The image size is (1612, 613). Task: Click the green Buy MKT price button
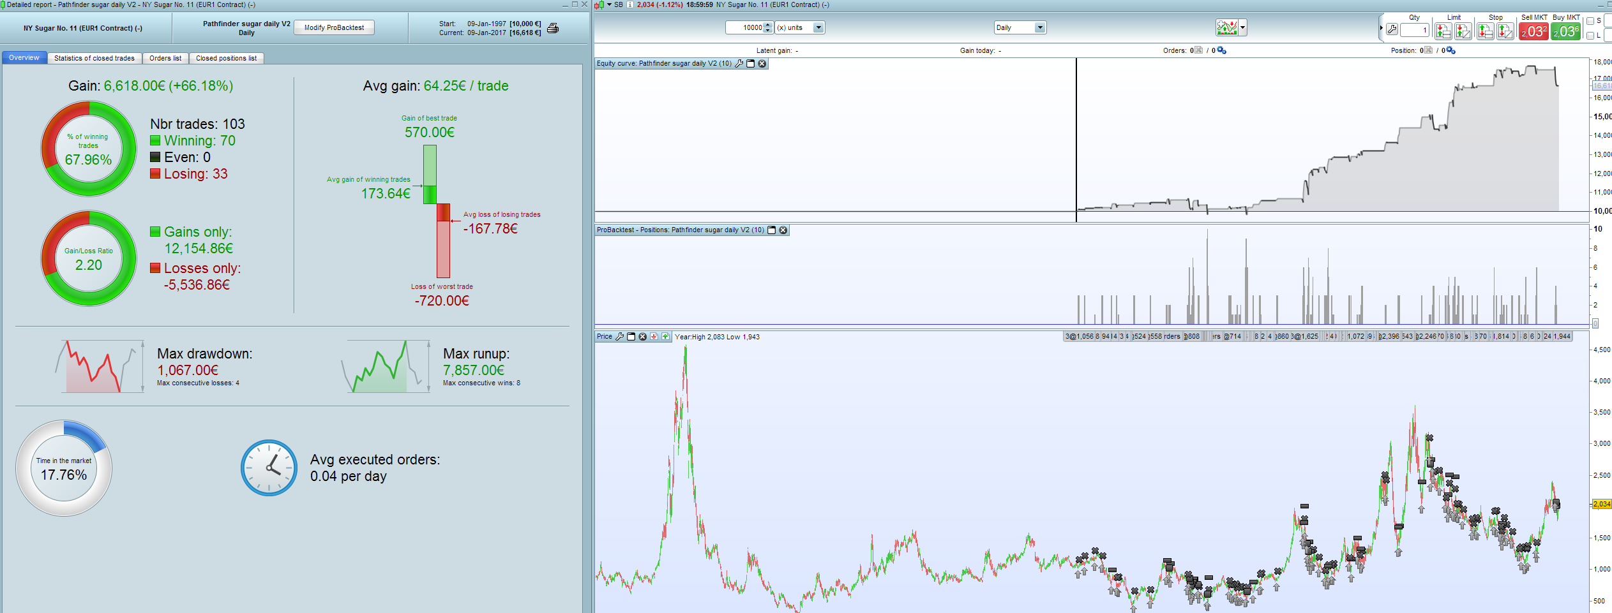[x=1566, y=31]
